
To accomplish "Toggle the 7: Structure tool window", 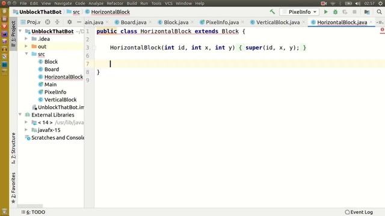I will pos(13,148).
